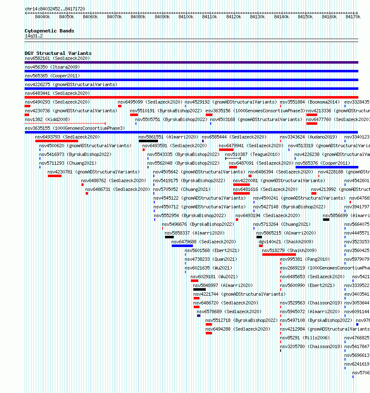The height and width of the screenshot is (393, 370).
Task: Open nsv3343624 (Audano2019) variant
Action: pyautogui.click(x=308, y=137)
